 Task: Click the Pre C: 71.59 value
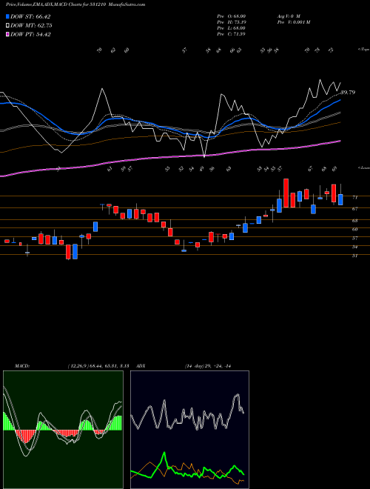232,34
